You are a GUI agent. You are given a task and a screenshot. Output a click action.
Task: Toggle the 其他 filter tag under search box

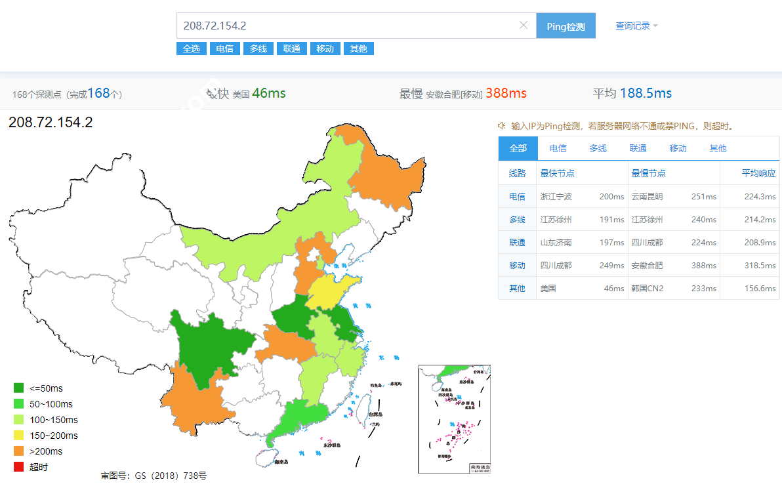click(x=359, y=49)
